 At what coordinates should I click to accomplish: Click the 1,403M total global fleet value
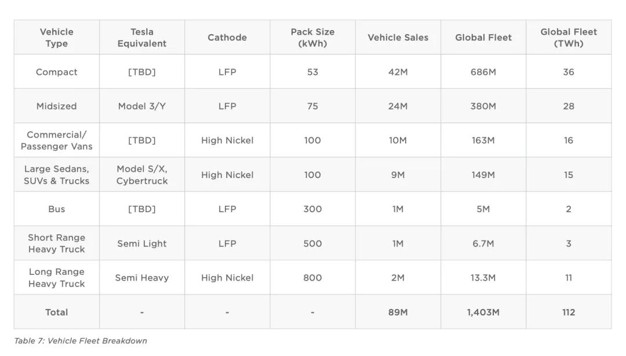click(483, 312)
